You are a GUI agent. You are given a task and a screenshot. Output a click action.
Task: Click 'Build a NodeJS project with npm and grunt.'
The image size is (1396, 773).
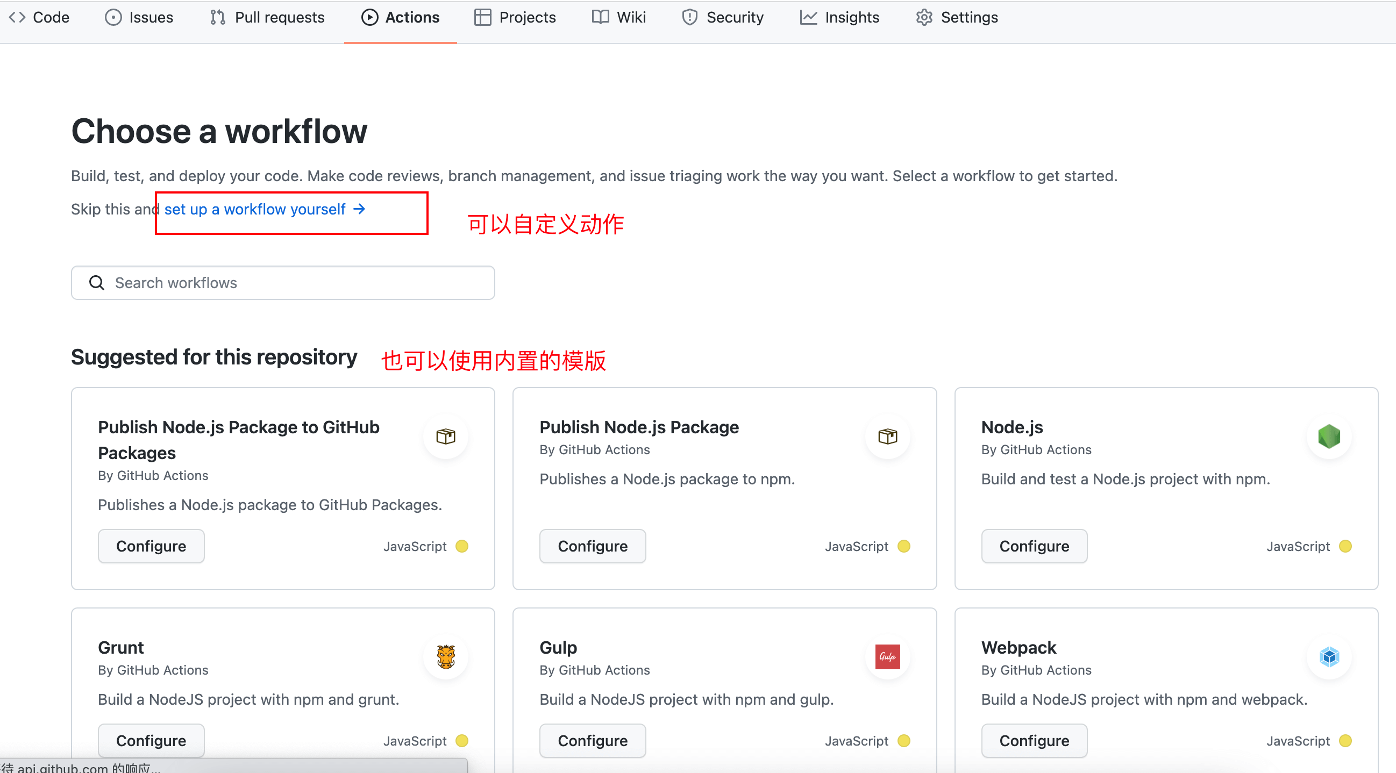tap(248, 699)
